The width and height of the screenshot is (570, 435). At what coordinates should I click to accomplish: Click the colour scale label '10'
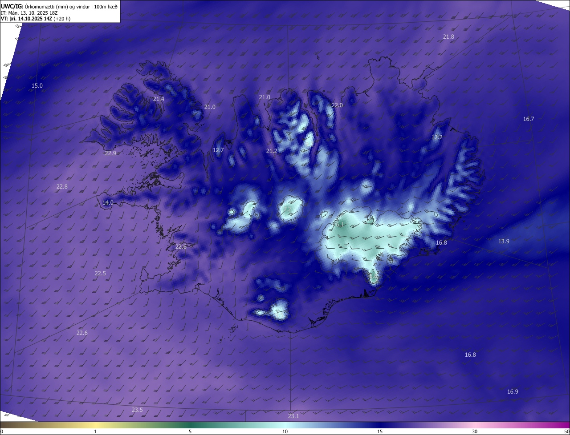pyautogui.click(x=285, y=431)
